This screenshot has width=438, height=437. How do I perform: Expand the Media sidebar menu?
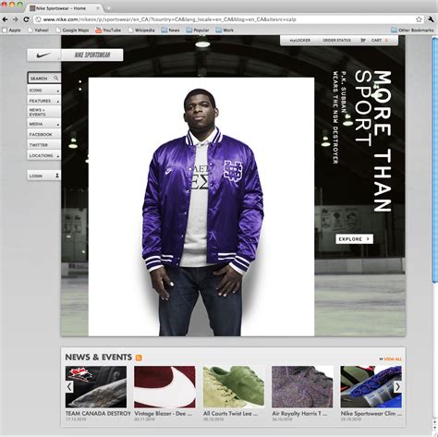tap(44, 124)
